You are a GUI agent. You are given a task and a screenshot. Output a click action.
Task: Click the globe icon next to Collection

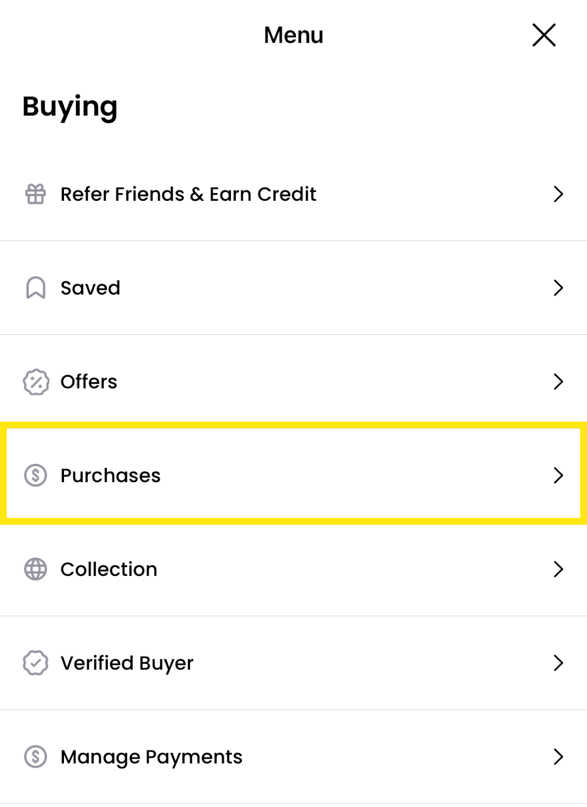(35, 569)
